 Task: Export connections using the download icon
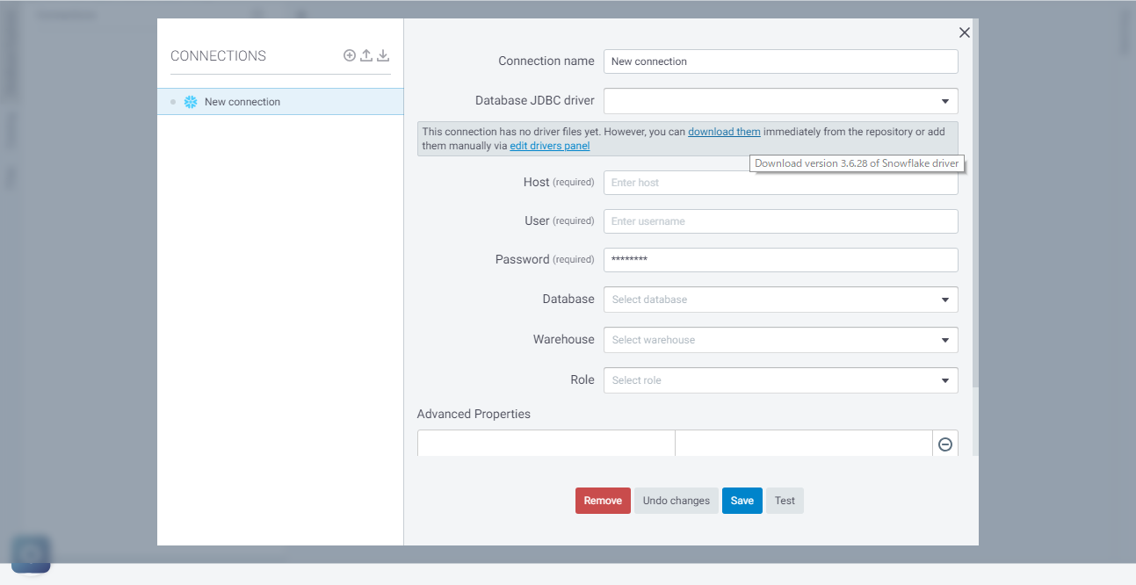point(383,55)
